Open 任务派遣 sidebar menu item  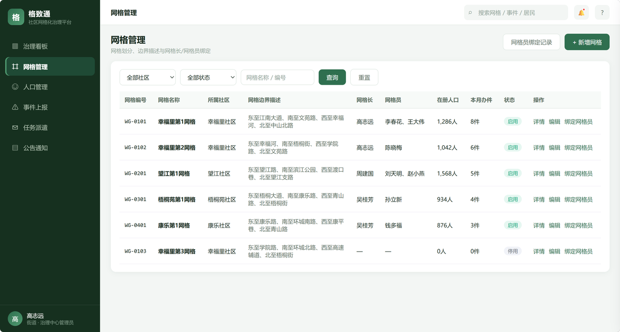coord(50,128)
